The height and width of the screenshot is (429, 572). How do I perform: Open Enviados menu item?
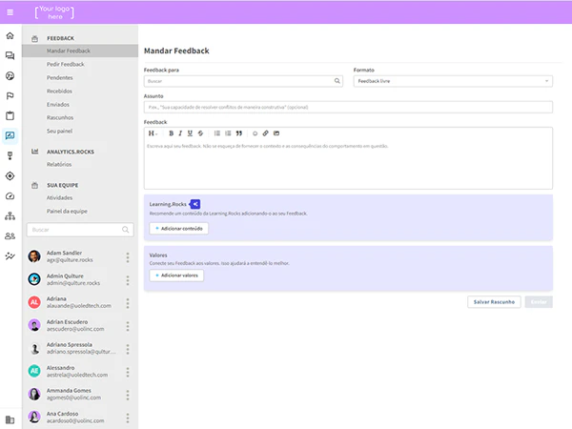(57, 104)
